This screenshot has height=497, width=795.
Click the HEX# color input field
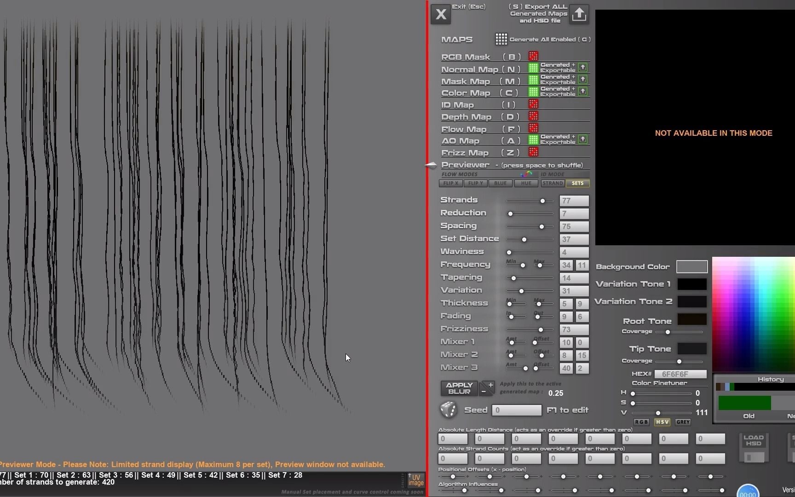680,374
